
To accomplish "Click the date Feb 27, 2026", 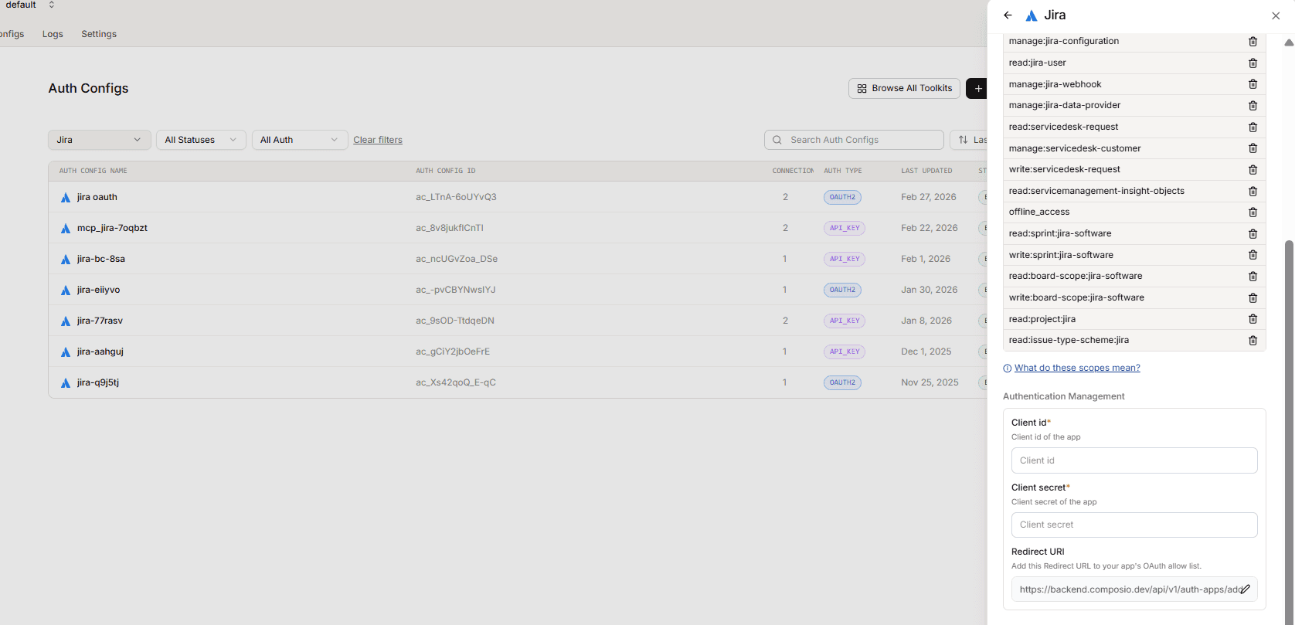I will 929,197.
